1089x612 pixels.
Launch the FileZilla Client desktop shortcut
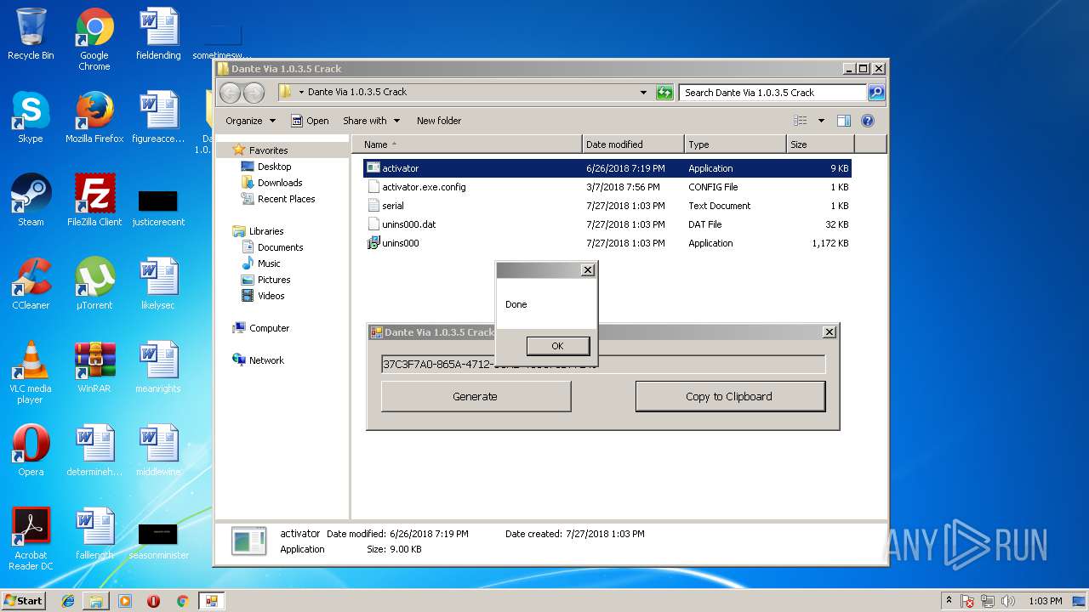(x=94, y=201)
